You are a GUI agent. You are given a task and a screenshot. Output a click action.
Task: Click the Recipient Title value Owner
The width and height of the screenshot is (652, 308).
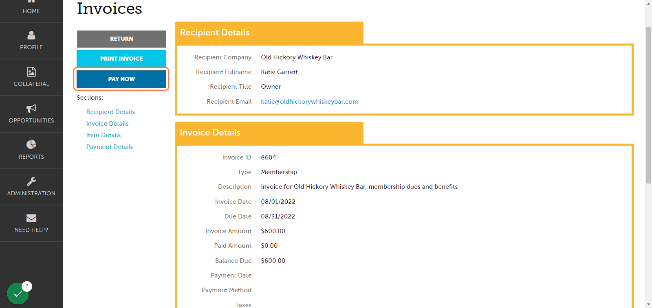click(x=271, y=87)
